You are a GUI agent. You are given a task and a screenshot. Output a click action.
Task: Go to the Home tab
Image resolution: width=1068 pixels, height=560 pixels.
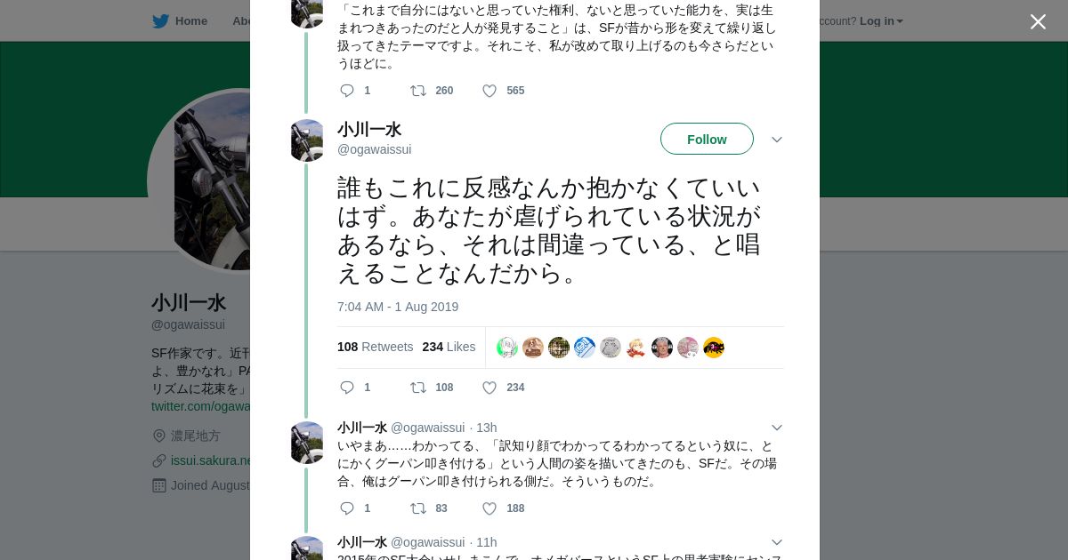click(190, 21)
